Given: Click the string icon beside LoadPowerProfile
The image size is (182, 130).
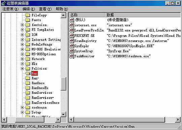Looking at the screenshot, I should pos(71,30).
